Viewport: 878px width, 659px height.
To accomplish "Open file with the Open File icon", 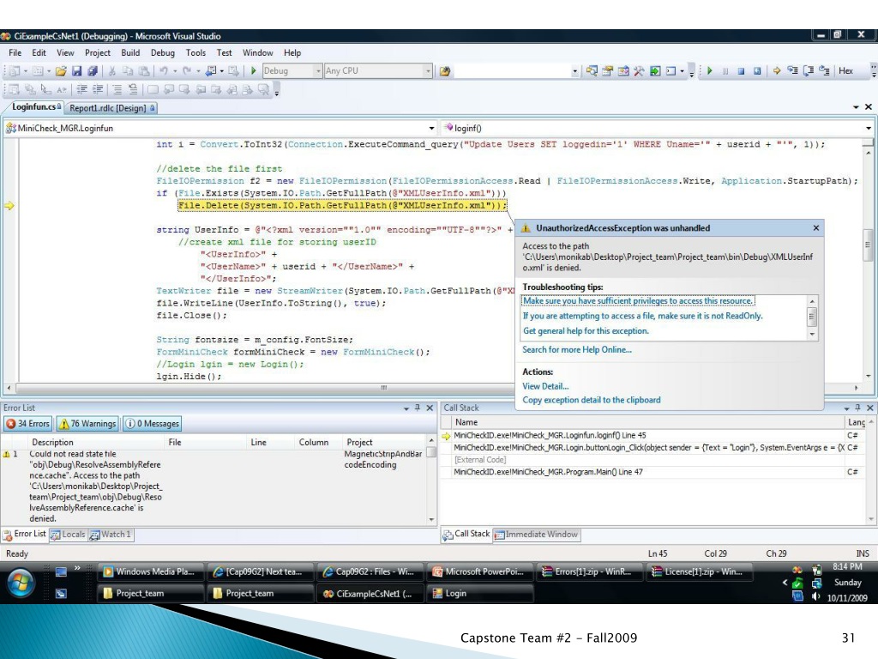I will point(61,71).
